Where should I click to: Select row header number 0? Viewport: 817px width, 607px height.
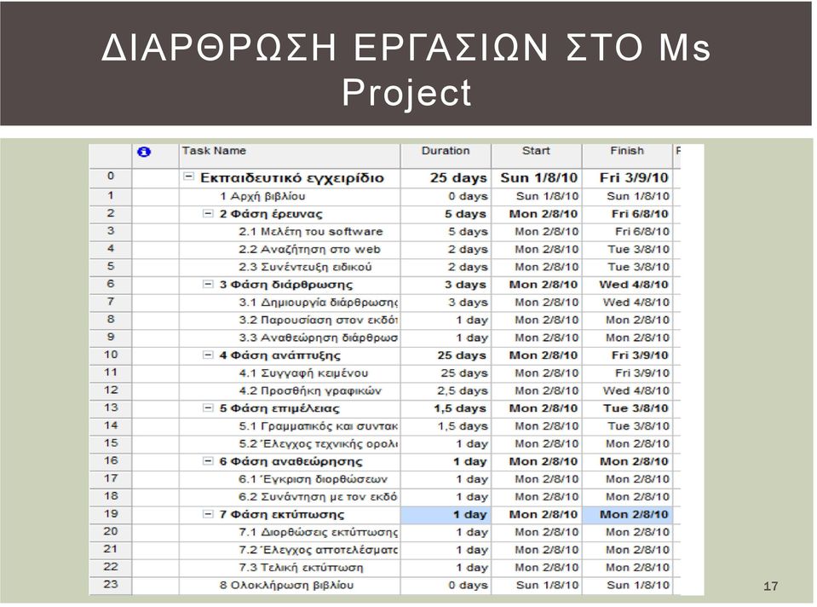111,177
